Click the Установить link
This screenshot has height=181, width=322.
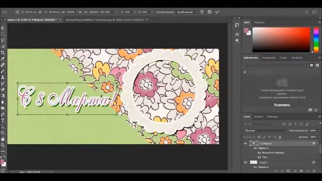[282, 105]
